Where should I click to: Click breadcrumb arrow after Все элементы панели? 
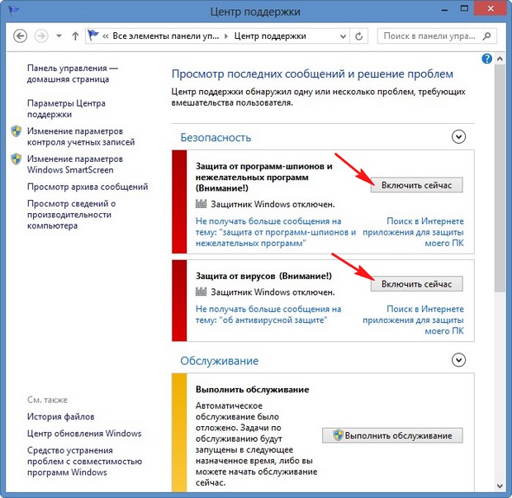(x=226, y=36)
